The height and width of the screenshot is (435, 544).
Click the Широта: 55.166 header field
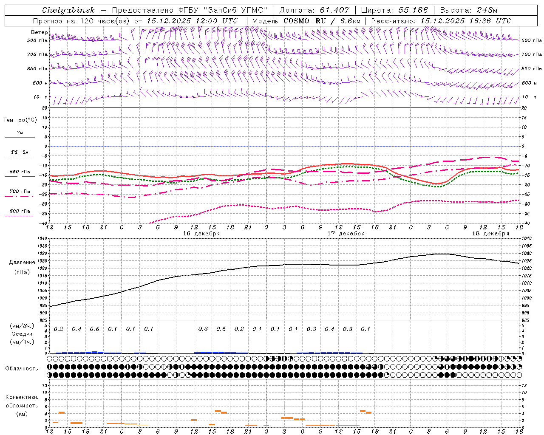point(394,10)
